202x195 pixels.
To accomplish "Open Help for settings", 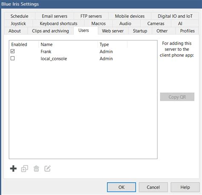I will 185,187.
